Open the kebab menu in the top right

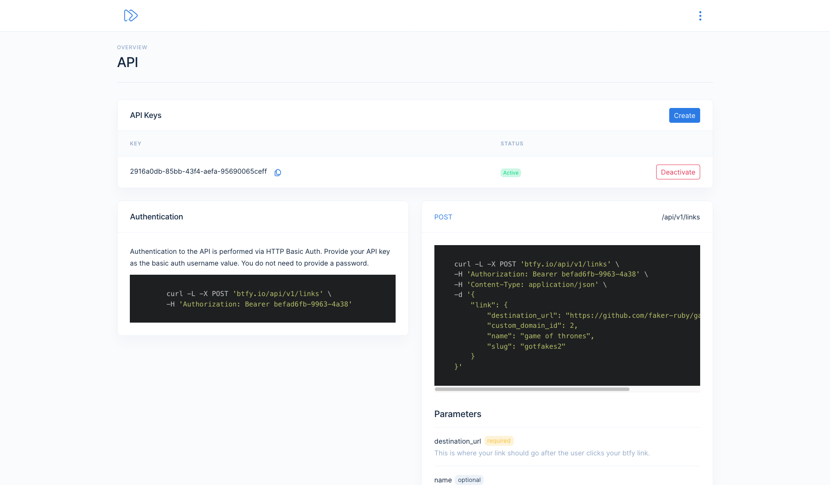[700, 16]
